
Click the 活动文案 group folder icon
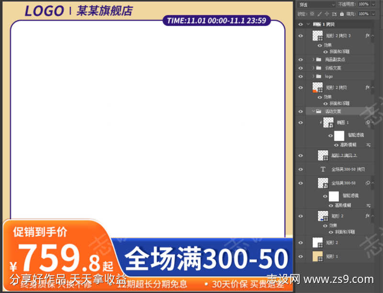[x=319, y=111]
